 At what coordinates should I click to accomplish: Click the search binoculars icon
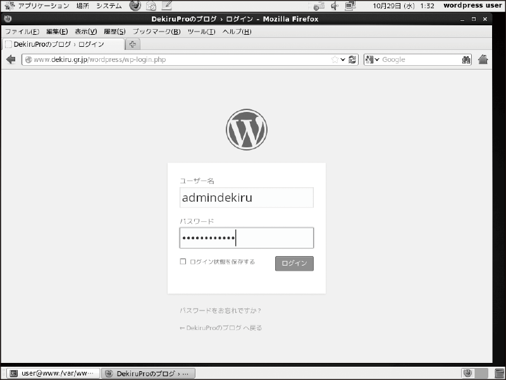pyautogui.click(x=466, y=59)
